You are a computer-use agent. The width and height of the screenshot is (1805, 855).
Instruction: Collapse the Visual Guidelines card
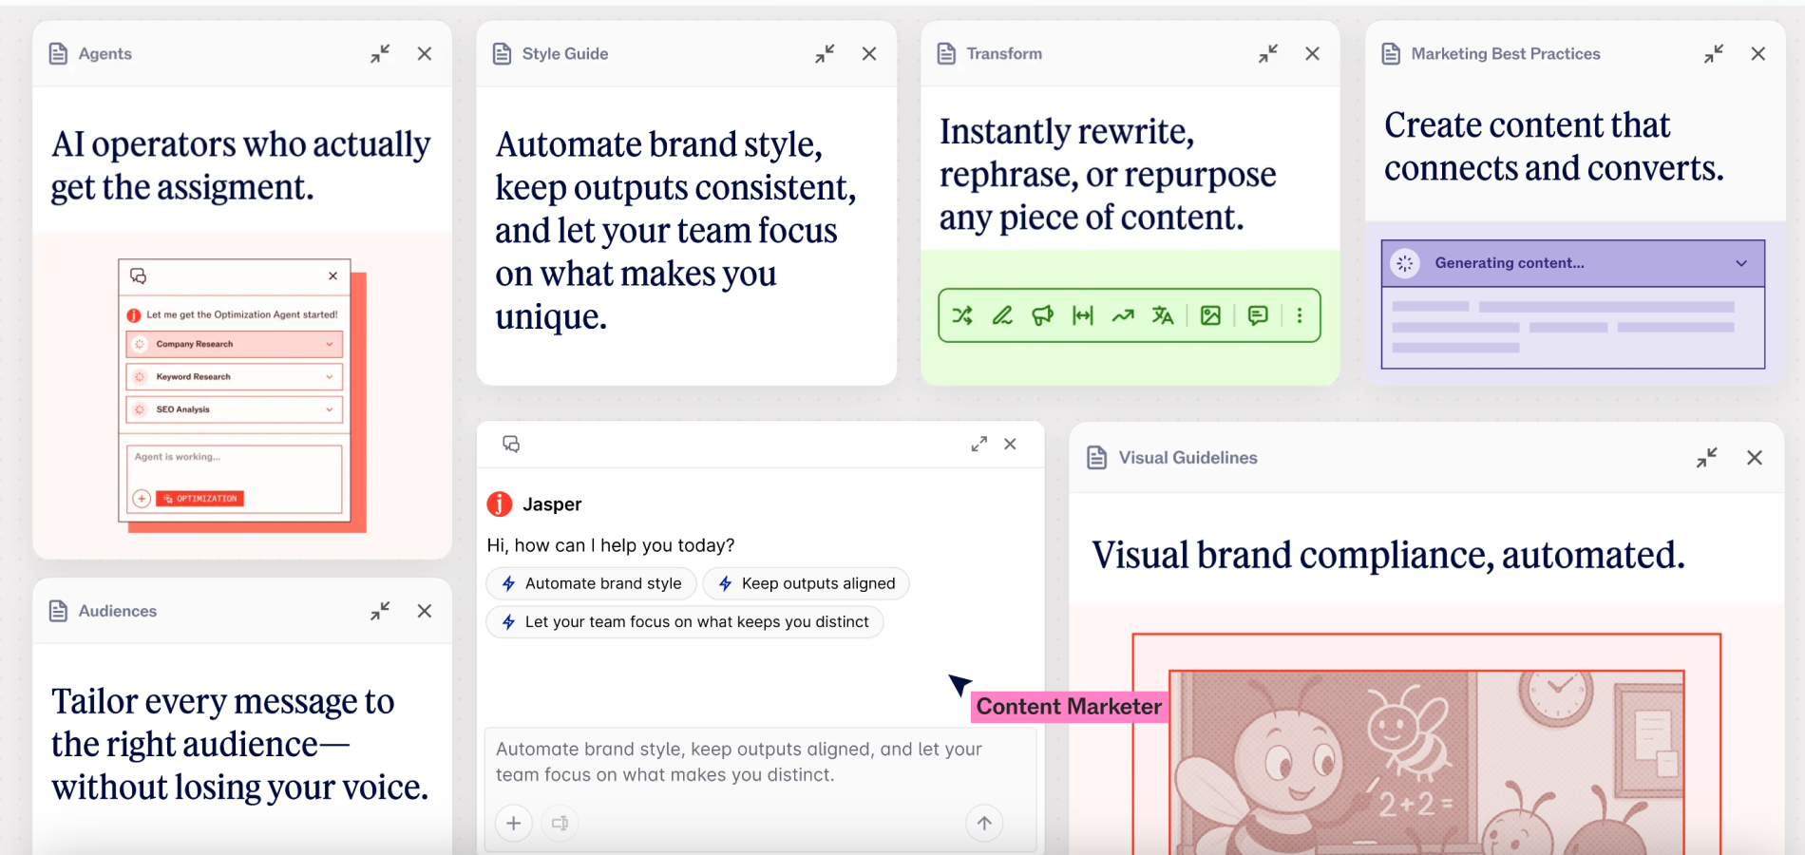tap(1706, 458)
